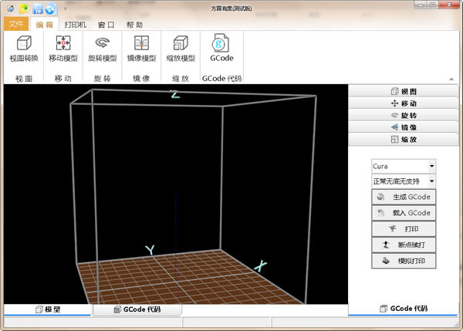Expand the 旋转 panel section
The width and height of the screenshot is (463, 331).
[404, 115]
